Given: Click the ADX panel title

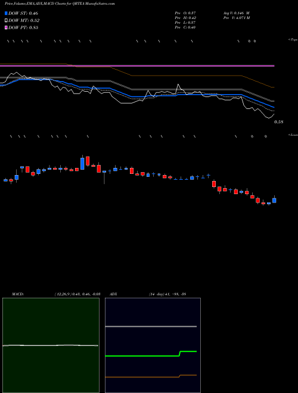Looking at the screenshot, I should 114,294.
